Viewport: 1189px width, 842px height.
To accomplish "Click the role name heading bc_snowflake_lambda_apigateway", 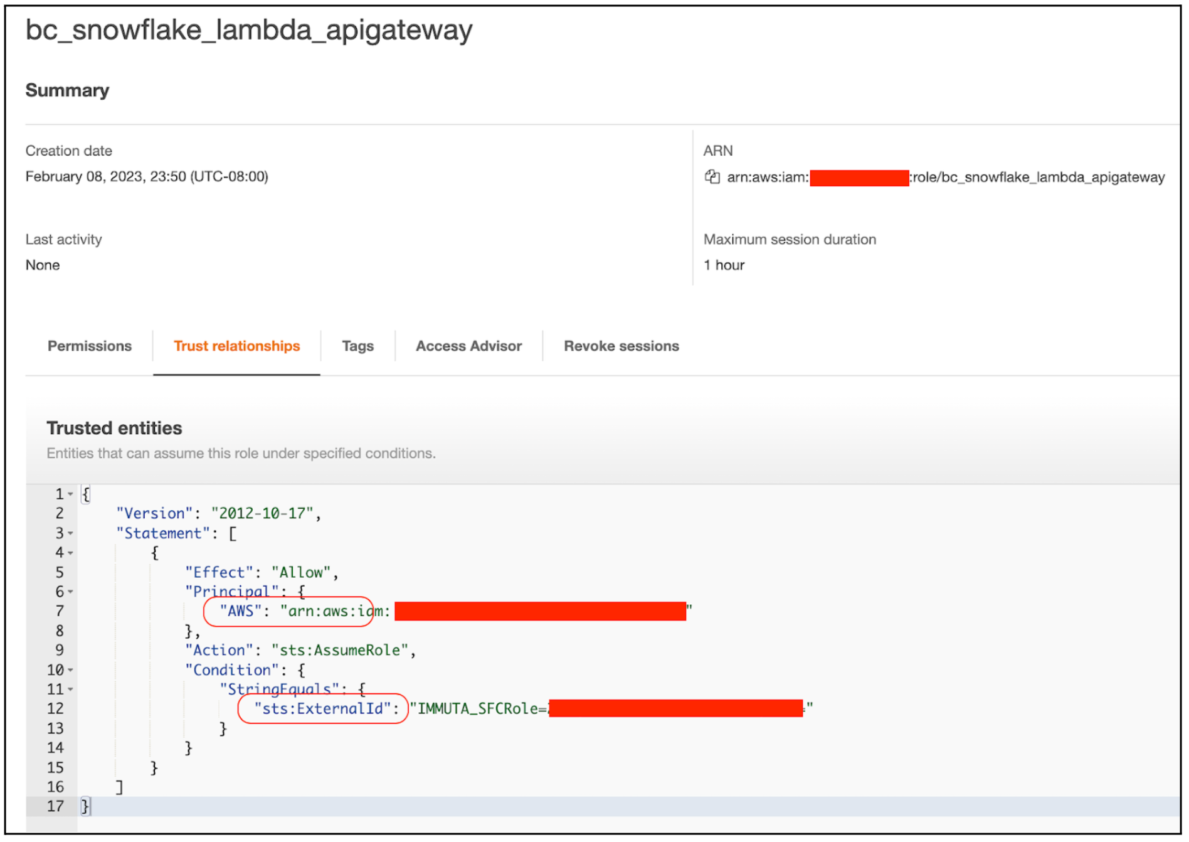I will [249, 30].
